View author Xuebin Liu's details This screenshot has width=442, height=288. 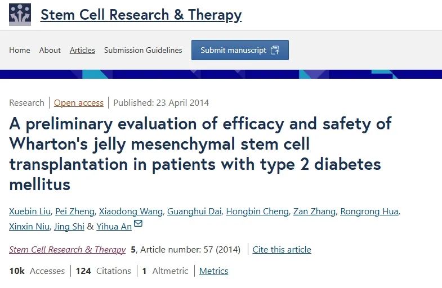[29, 211]
